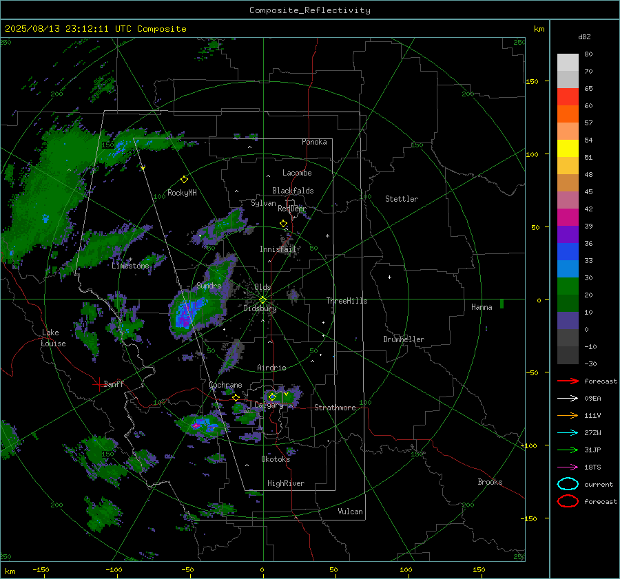Viewport: 620px width, 579px height.
Task: Click the Cochrane city label
Action: tap(225, 385)
